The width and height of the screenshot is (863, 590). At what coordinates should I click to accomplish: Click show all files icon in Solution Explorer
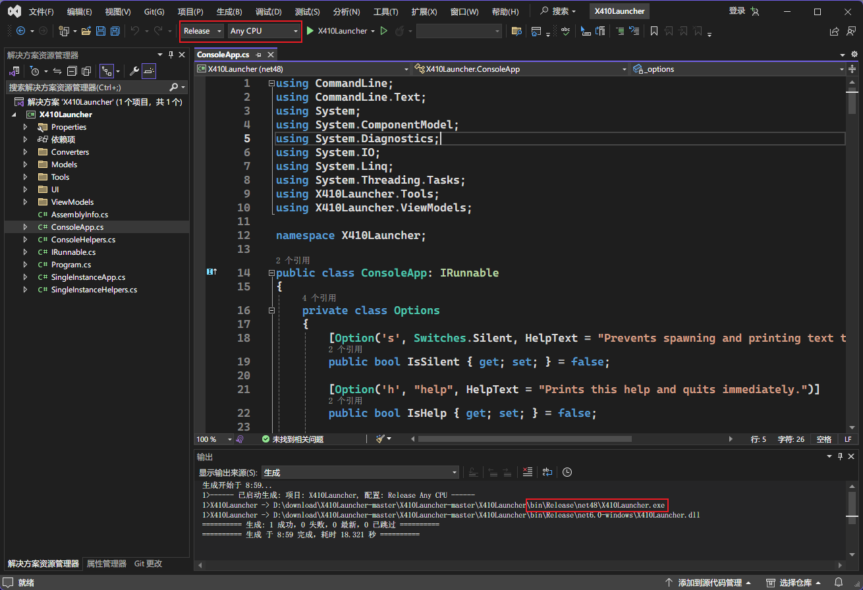(x=86, y=71)
